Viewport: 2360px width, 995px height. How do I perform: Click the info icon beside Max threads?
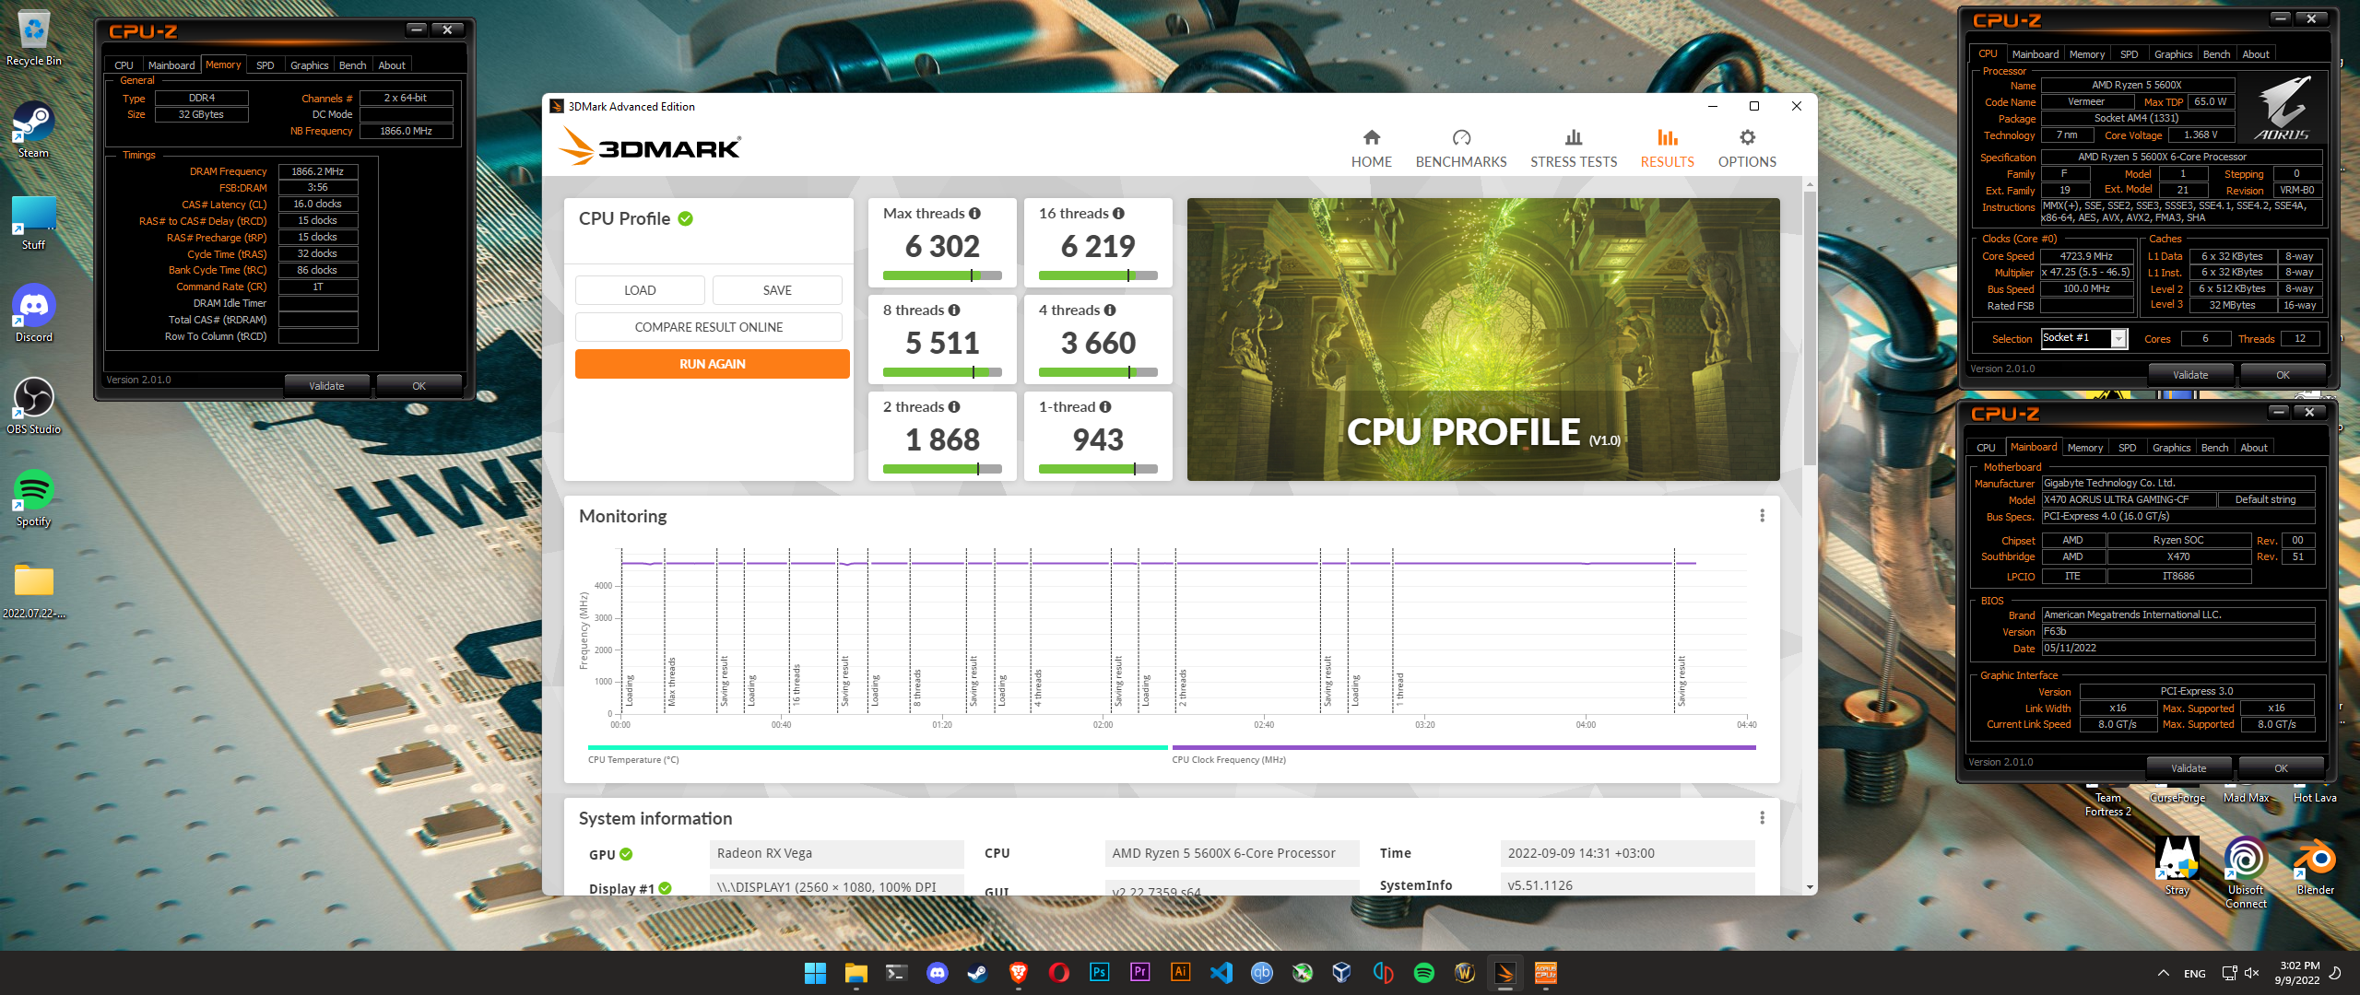tap(974, 214)
